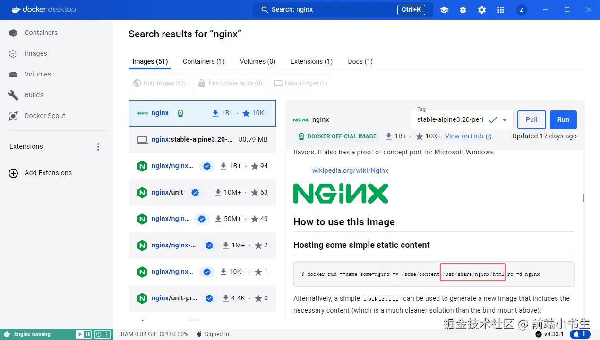Open Volumes in the sidebar
The image size is (600, 340).
[x=57, y=75]
